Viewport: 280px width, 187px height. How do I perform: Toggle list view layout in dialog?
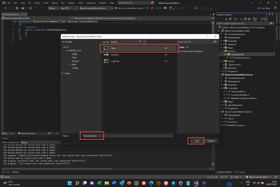144,42
